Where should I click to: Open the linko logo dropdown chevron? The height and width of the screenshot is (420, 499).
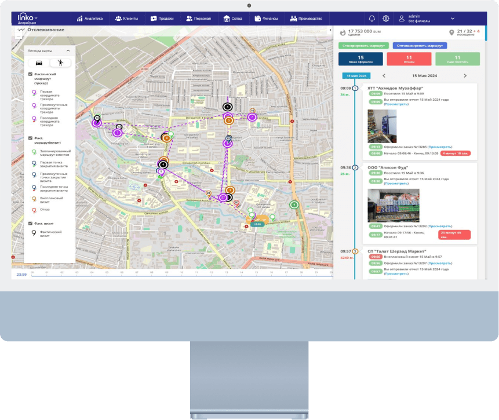[x=36, y=17]
